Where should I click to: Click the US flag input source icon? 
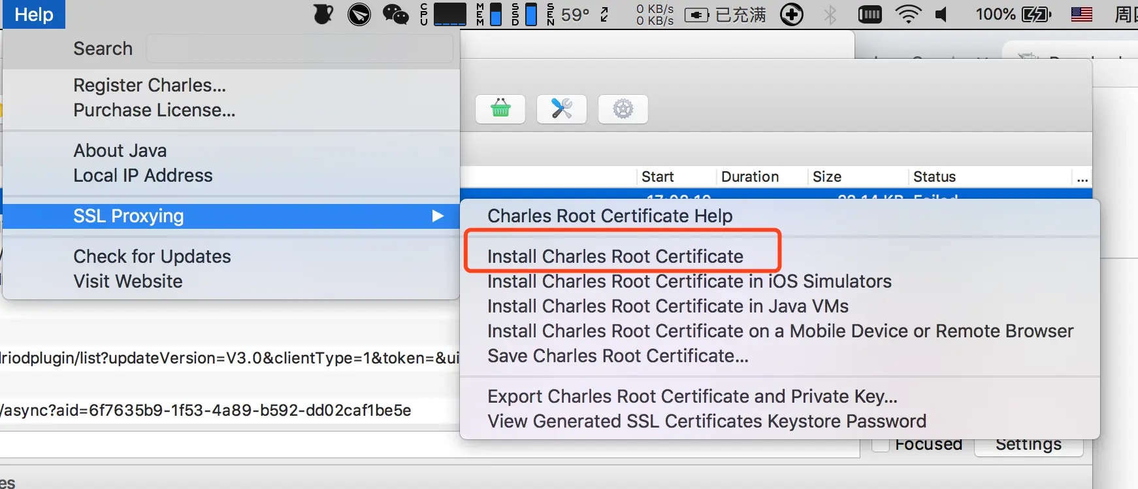(x=1082, y=14)
